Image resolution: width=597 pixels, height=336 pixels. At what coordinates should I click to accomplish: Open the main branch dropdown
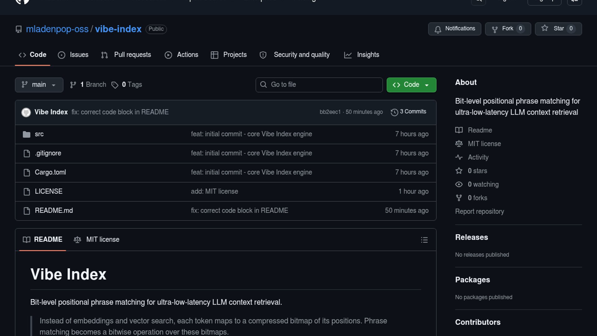coord(39,85)
